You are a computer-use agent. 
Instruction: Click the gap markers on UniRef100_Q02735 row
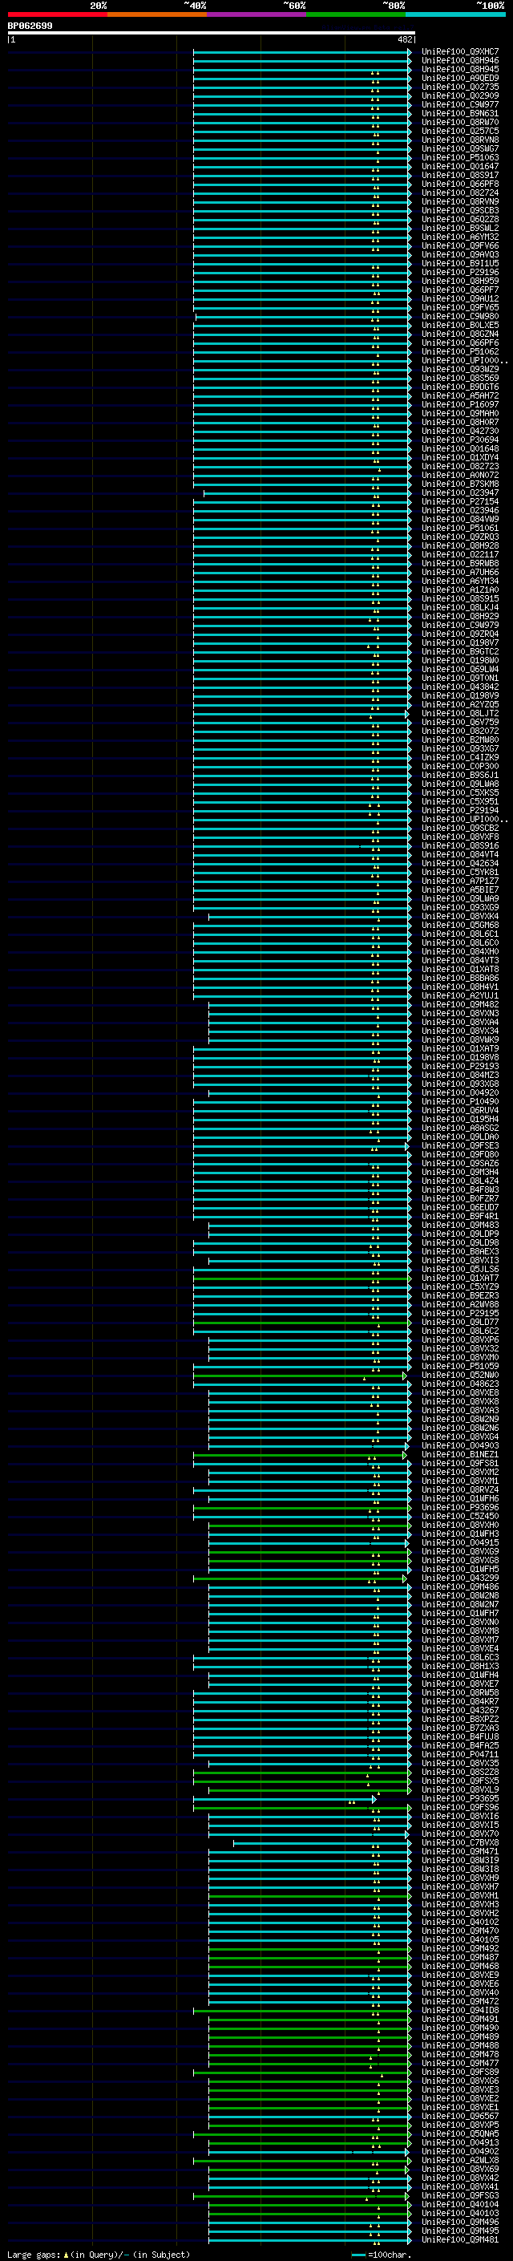375,90
